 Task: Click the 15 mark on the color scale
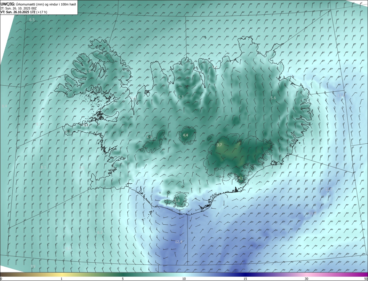pyautogui.click(x=245, y=279)
